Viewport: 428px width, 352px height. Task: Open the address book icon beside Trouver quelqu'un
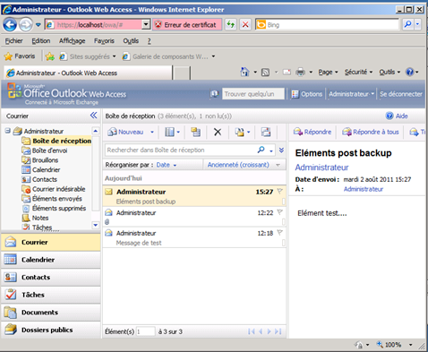(x=214, y=94)
